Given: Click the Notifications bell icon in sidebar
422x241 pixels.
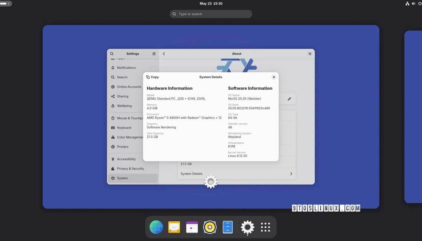Looking at the screenshot, I should tap(113, 67).
